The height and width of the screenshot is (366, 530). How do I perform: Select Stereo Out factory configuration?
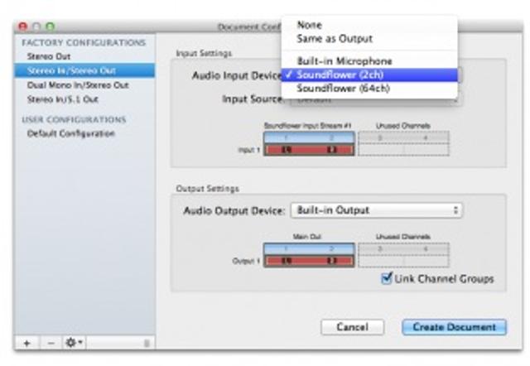pyautogui.click(x=84, y=56)
